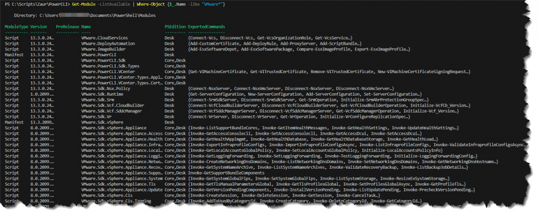Click the PSEdition column header
Viewport: 538px width, 215px height.
tap(174, 26)
